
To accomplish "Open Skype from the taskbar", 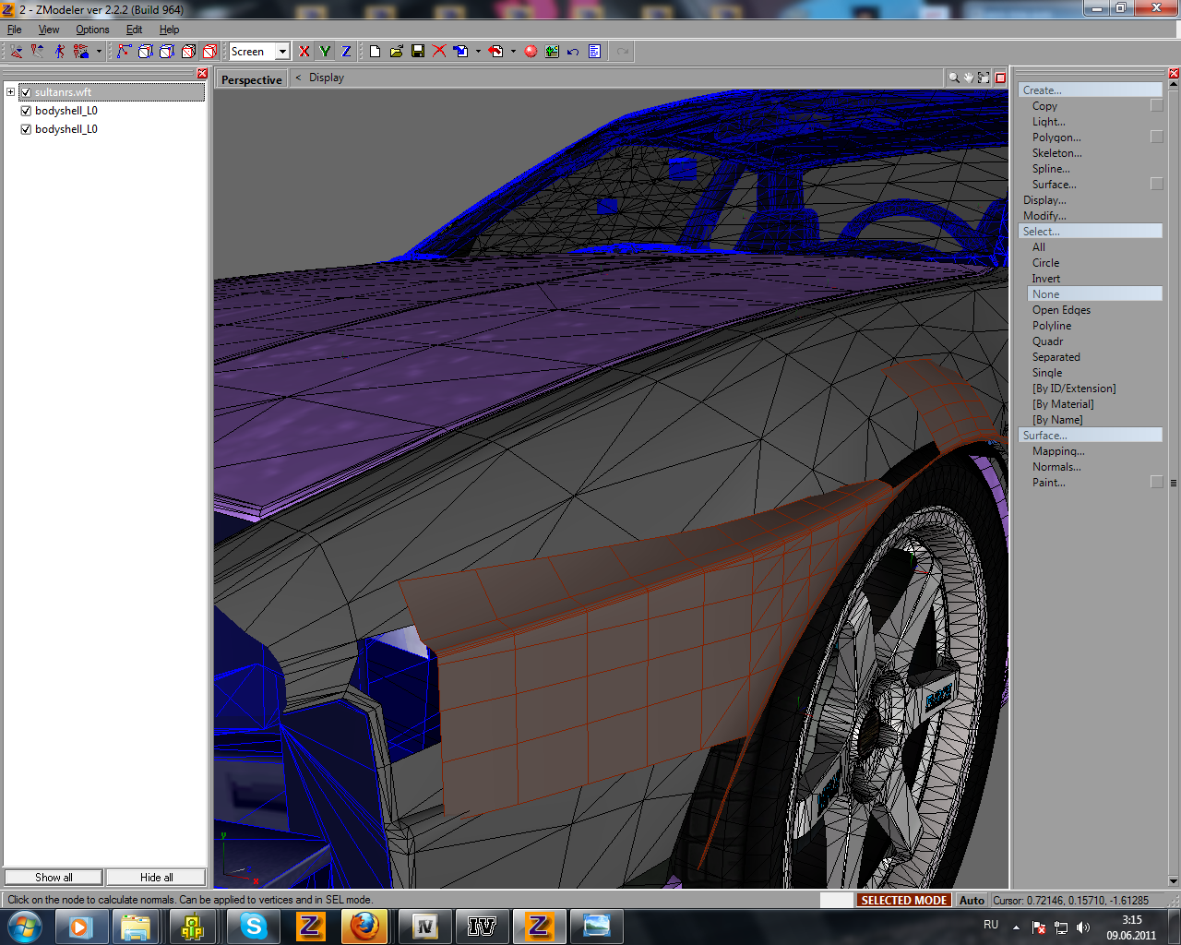I will tap(253, 926).
